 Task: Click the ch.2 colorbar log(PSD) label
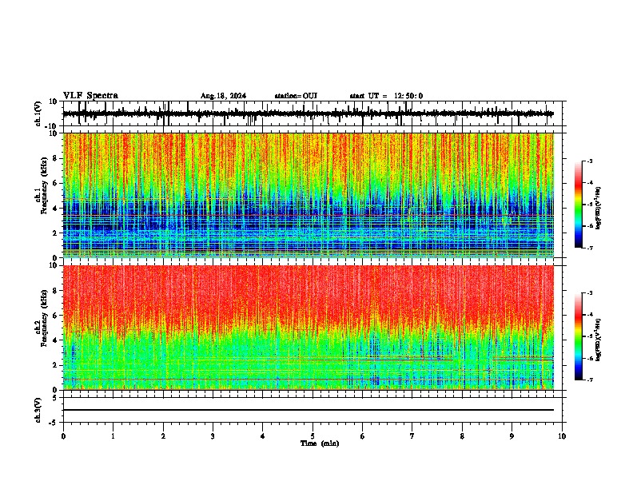(x=599, y=340)
